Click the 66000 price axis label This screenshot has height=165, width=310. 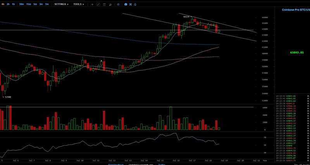[265, 17]
